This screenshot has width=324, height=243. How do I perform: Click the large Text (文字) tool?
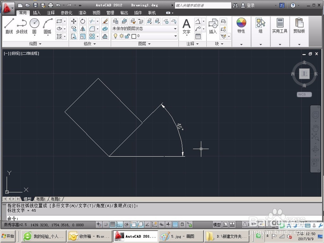coord(186,27)
